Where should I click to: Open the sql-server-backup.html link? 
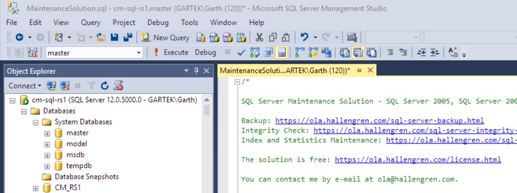pyautogui.click(x=380, y=121)
